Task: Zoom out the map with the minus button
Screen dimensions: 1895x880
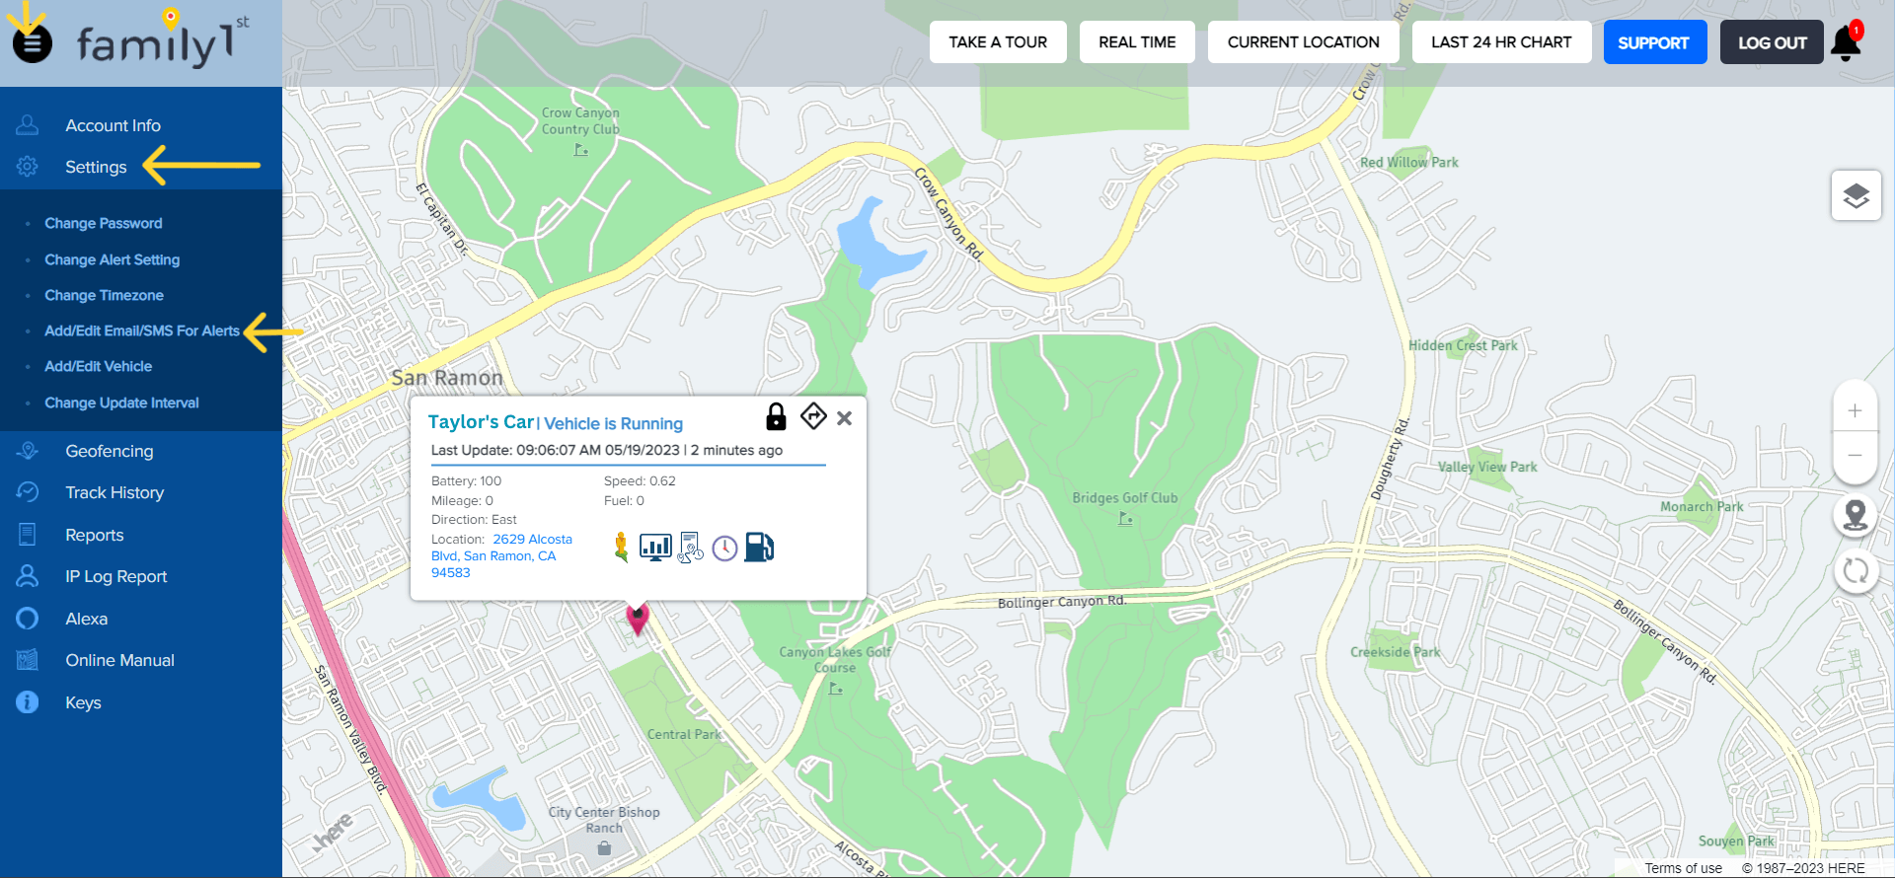Action: coord(1855,456)
